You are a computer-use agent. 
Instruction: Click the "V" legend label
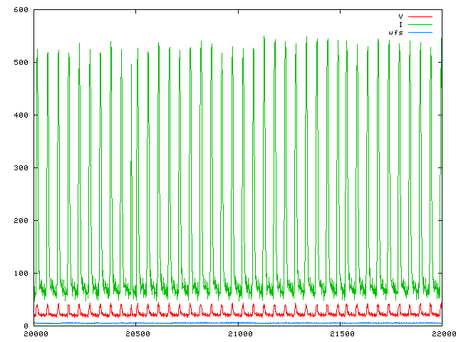[x=400, y=16]
